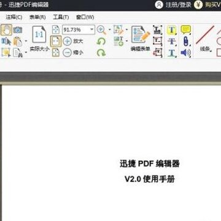Click the Fit Visible icon
Viewport: 221px width, 221px height.
click(56, 53)
